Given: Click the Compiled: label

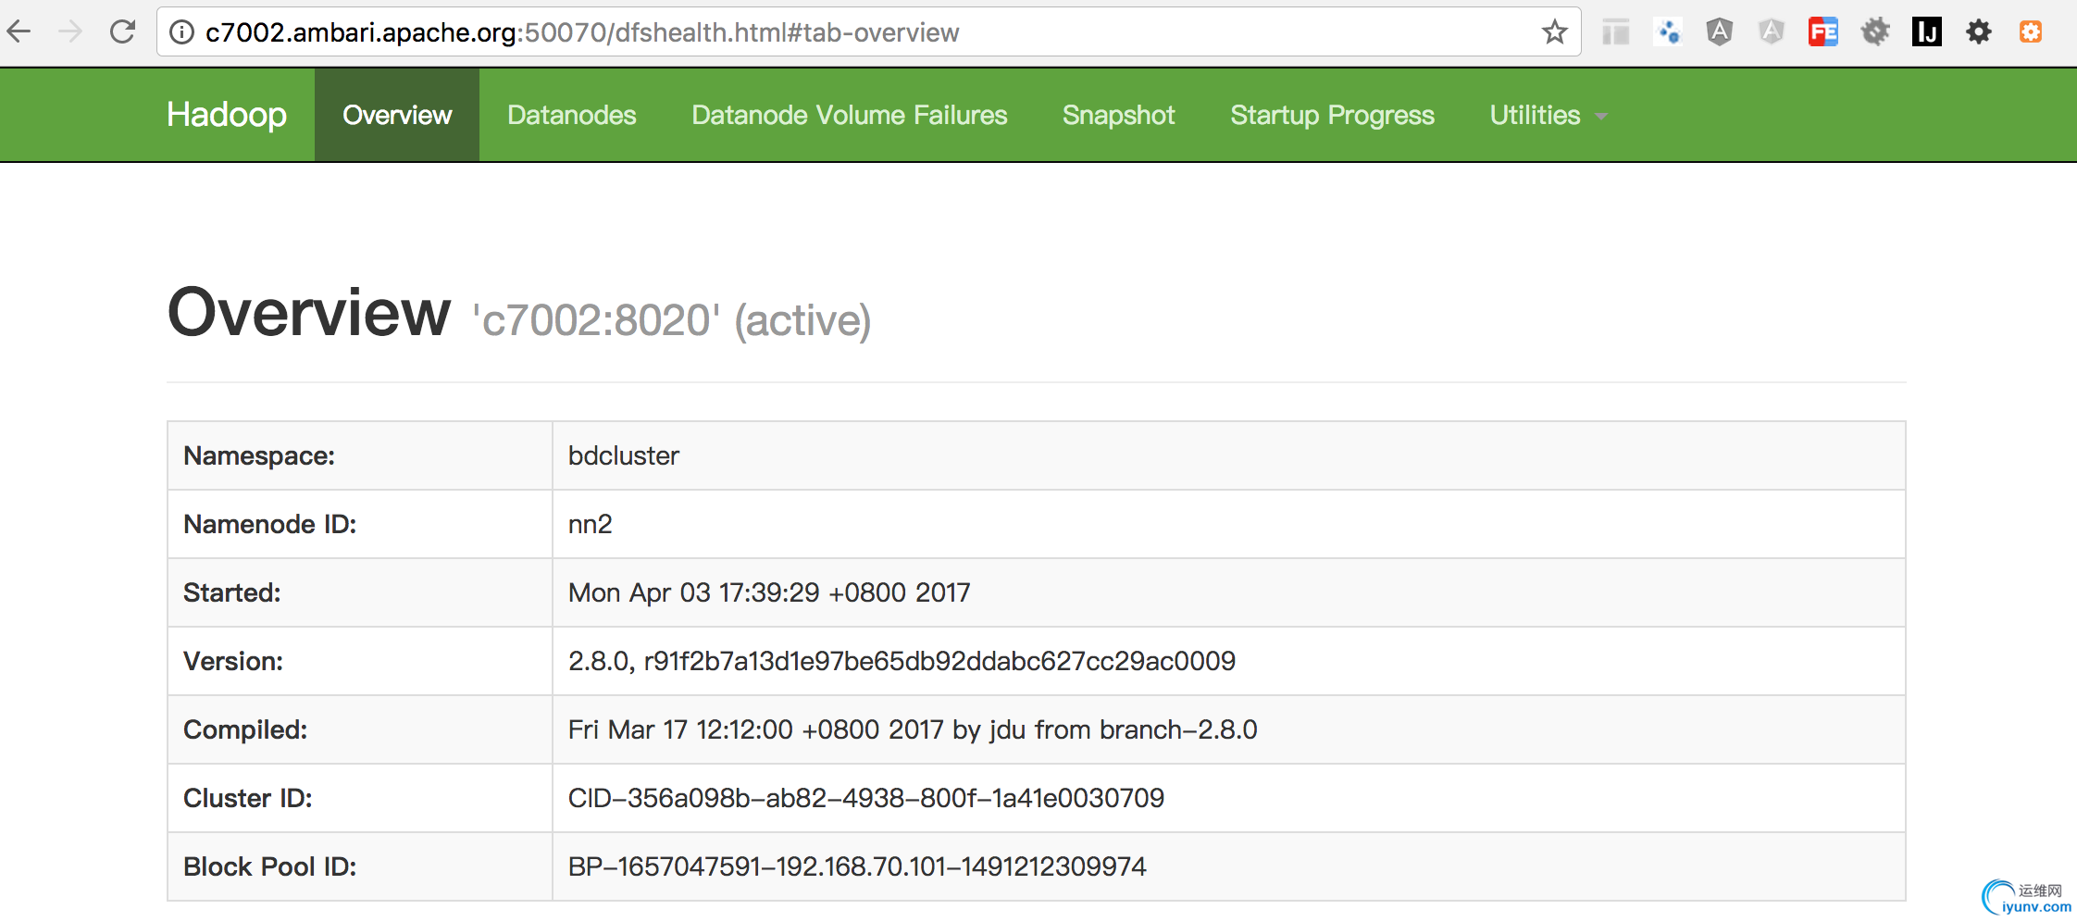Looking at the screenshot, I should pos(245,729).
